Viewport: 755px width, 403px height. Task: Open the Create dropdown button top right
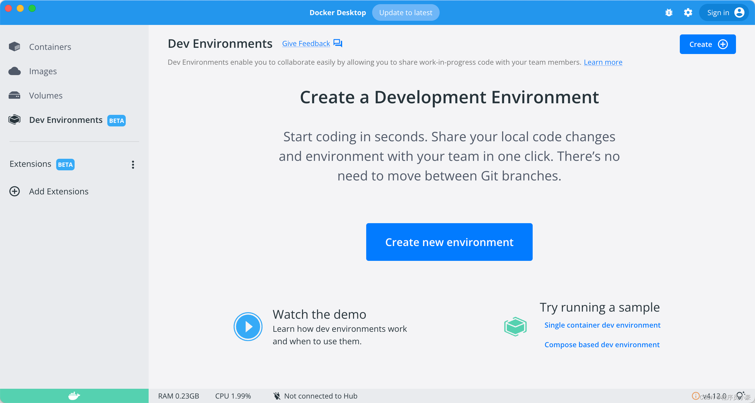coord(707,44)
